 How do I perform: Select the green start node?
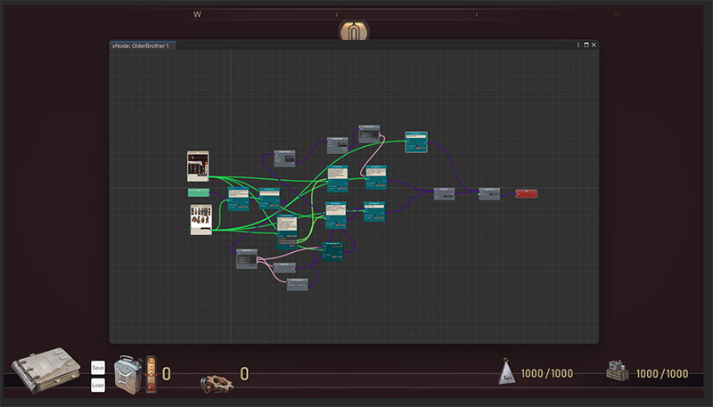tap(199, 192)
